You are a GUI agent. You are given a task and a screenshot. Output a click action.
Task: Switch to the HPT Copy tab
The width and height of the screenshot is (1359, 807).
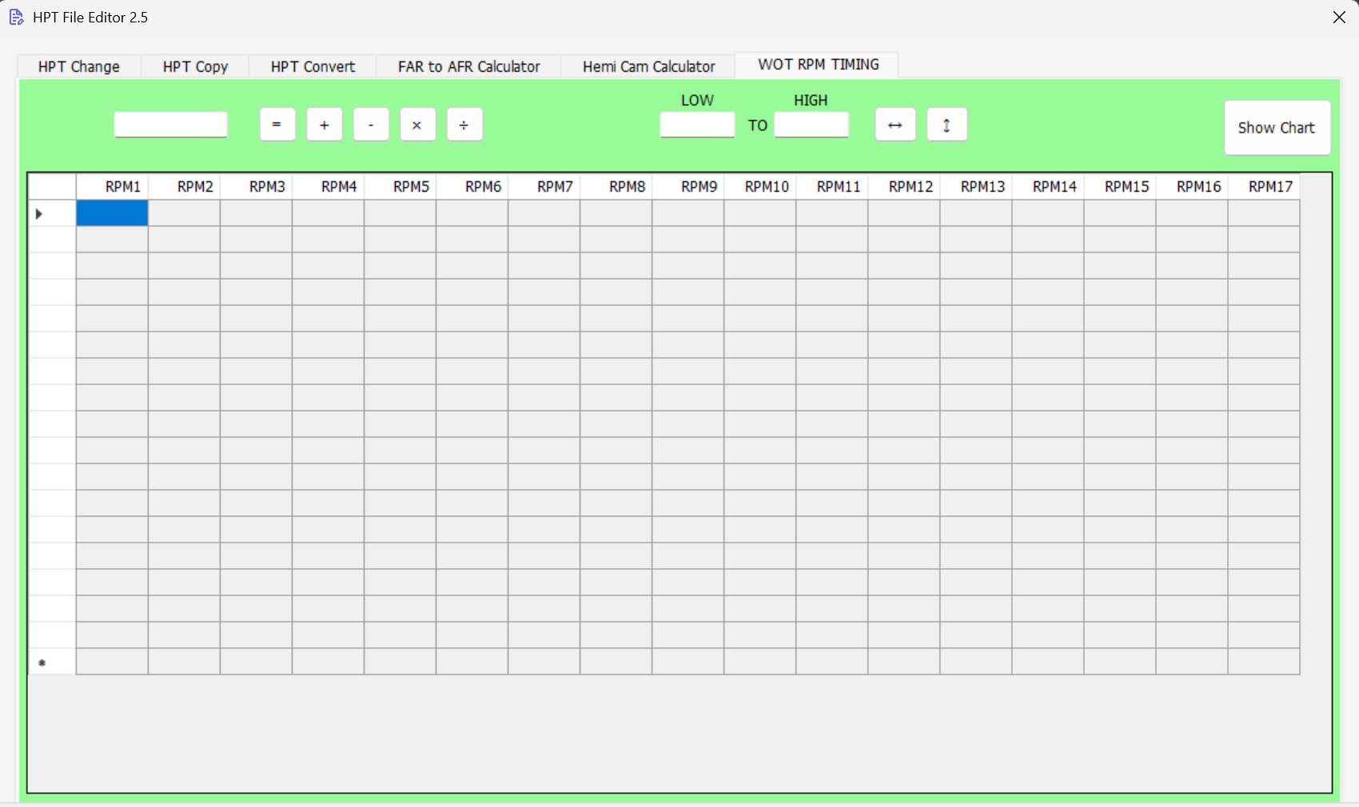click(x=195, y=66)
